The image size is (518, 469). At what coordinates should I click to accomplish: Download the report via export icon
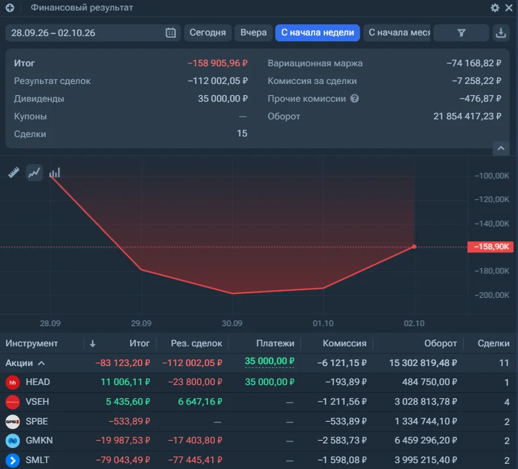pos(501,33)
